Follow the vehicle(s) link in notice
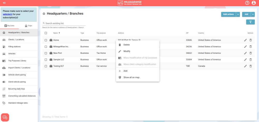This screenshot has height=122, width=259. [8, 14]
